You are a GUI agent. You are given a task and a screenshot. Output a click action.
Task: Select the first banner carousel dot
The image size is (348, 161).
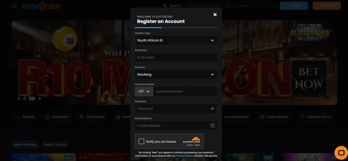pyautogui.click(x=19, y=99)
